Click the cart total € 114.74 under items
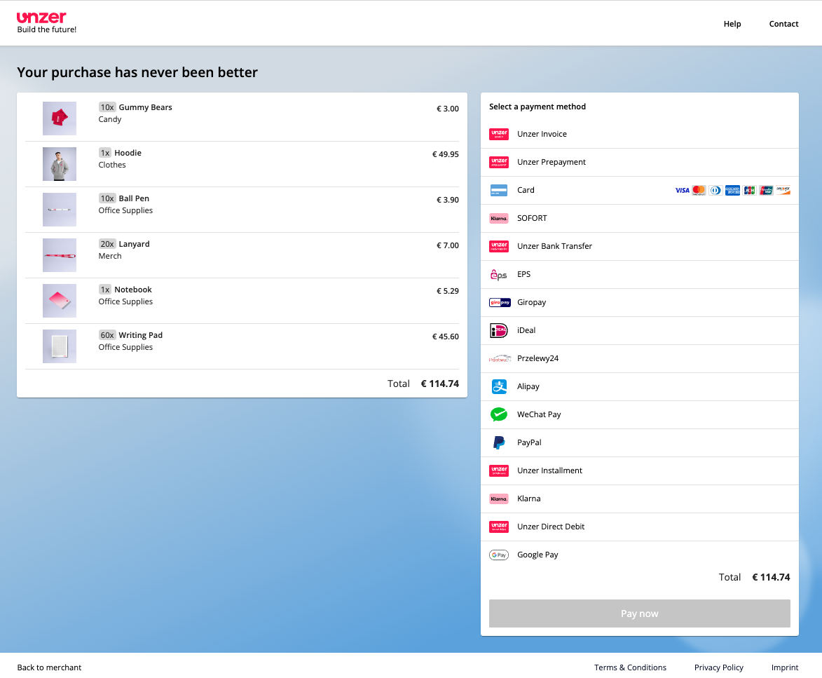The height and width of the screenshot is (678, 822). tap(440, 384)
